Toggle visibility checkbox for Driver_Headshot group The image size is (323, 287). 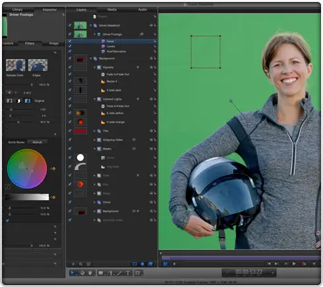(70, 25)
